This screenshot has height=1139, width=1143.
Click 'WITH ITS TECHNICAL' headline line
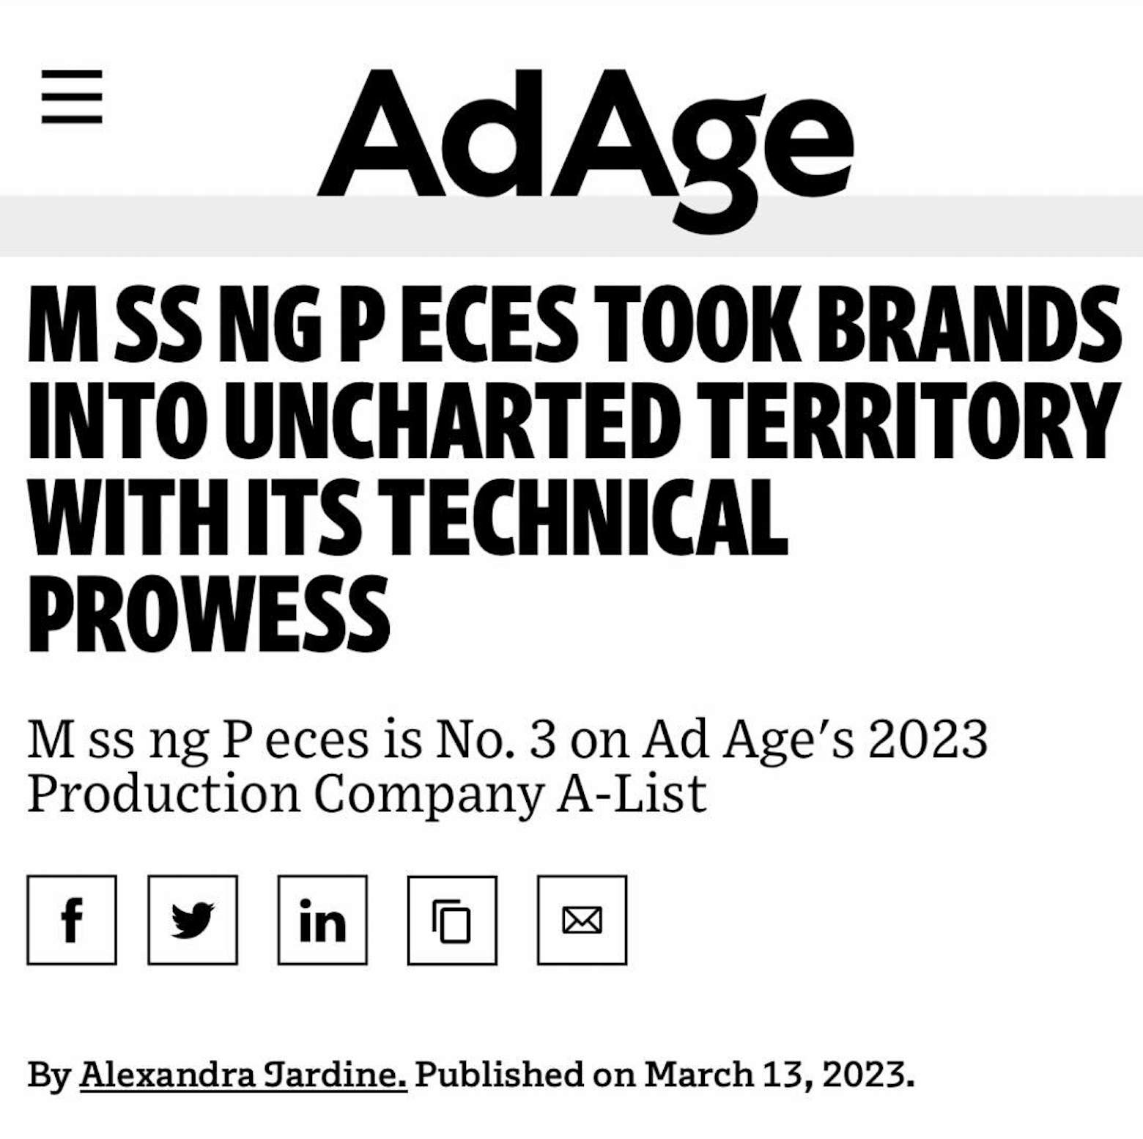(407, 517)
